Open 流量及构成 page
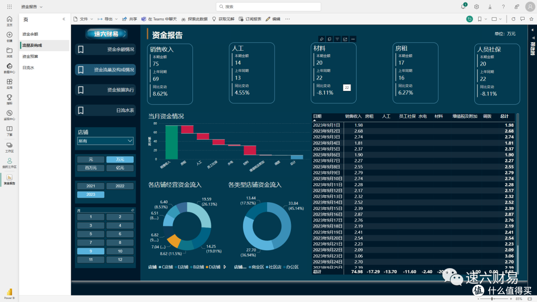Image resolution: width=537 pixels, height=302 pixels. [x=45, y=45]
